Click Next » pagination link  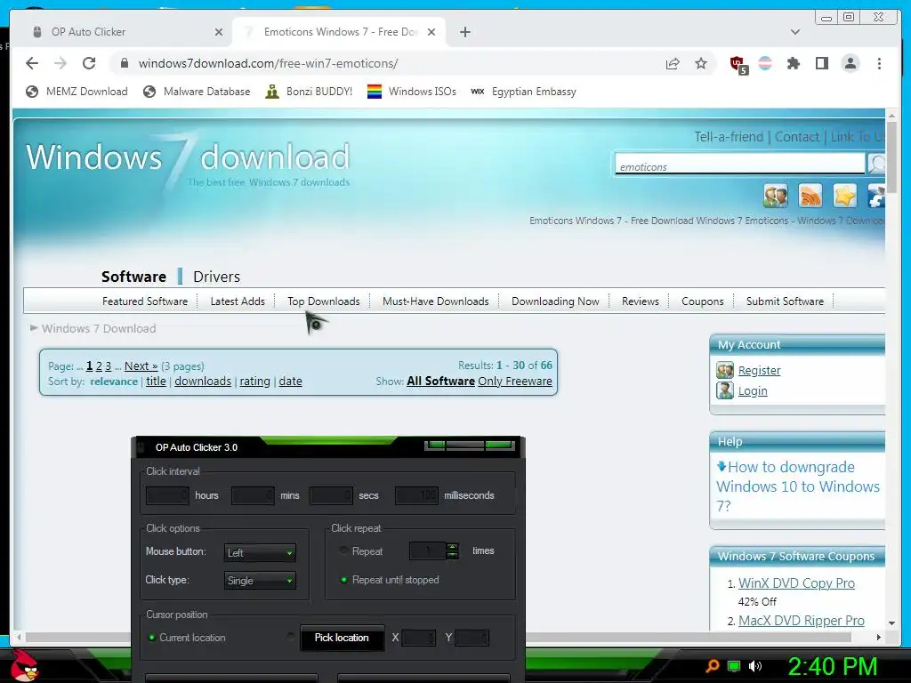[141, 366]
